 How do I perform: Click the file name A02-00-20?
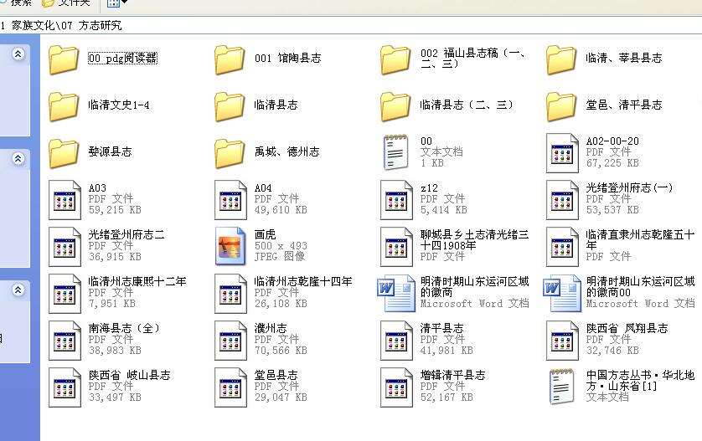[612, 141]
